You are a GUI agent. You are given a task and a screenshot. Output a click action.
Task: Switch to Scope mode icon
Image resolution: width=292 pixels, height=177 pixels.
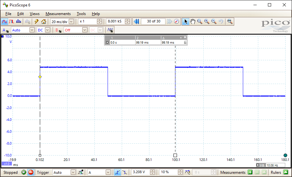(4, 21)
